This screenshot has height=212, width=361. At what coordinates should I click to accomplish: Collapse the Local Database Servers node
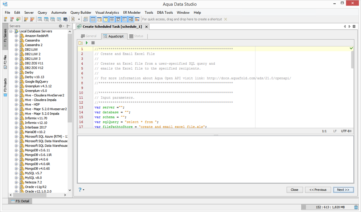11,31
